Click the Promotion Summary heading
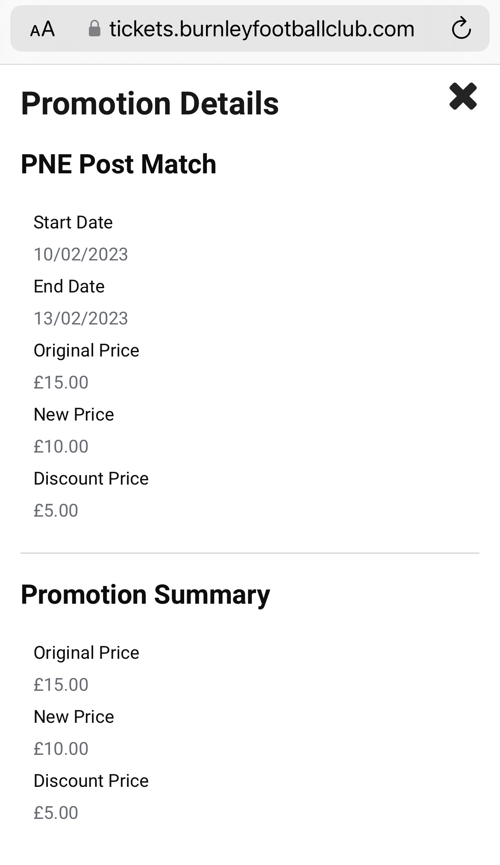This screenshot has width=500, height=865. tap(145, 595)
